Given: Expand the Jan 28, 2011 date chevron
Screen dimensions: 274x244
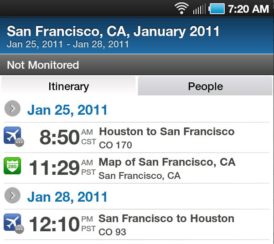Looking at the screenshot, I should [12, 195].
